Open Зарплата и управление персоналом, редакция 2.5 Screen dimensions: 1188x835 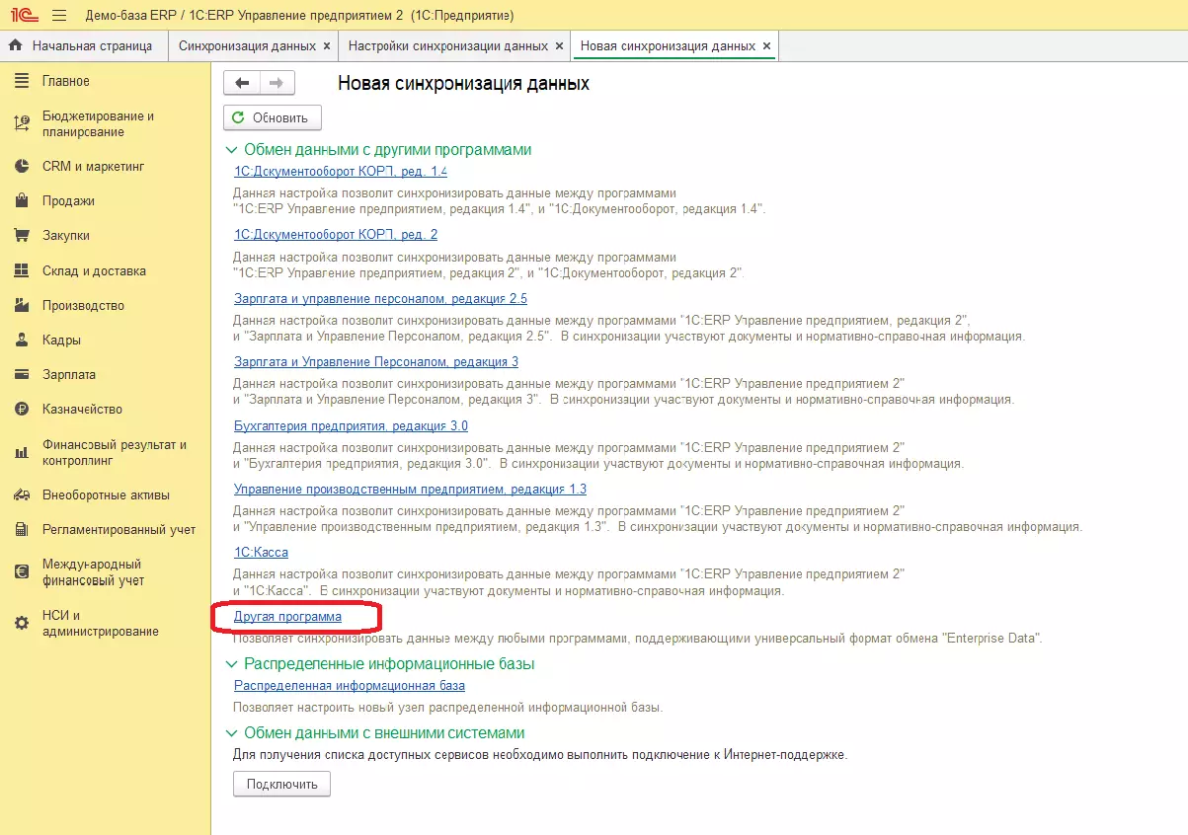pos(380,298)
